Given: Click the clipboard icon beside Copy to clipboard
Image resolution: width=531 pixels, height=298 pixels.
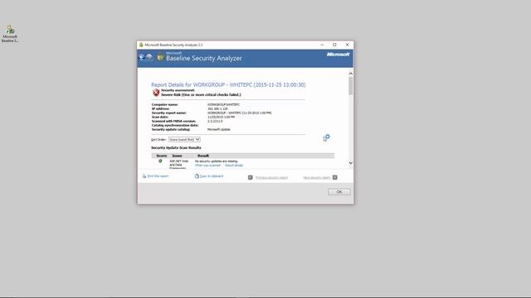Looking at the screenshot, I should click(x=197, y=176).
